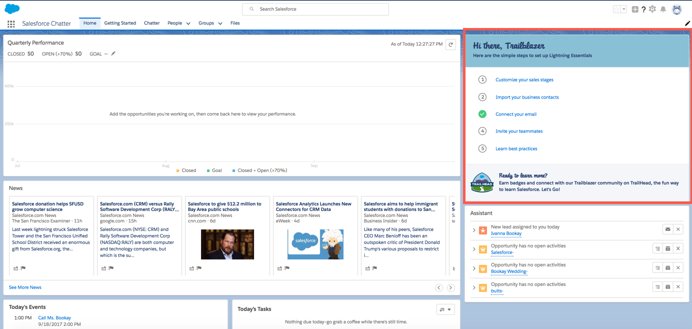Open the user avatar profile menu
This screenshot has width=692, height=329.
coord(676,9)
